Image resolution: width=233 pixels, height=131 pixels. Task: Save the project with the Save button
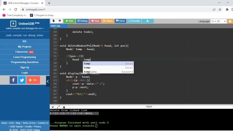coord(120,21)
